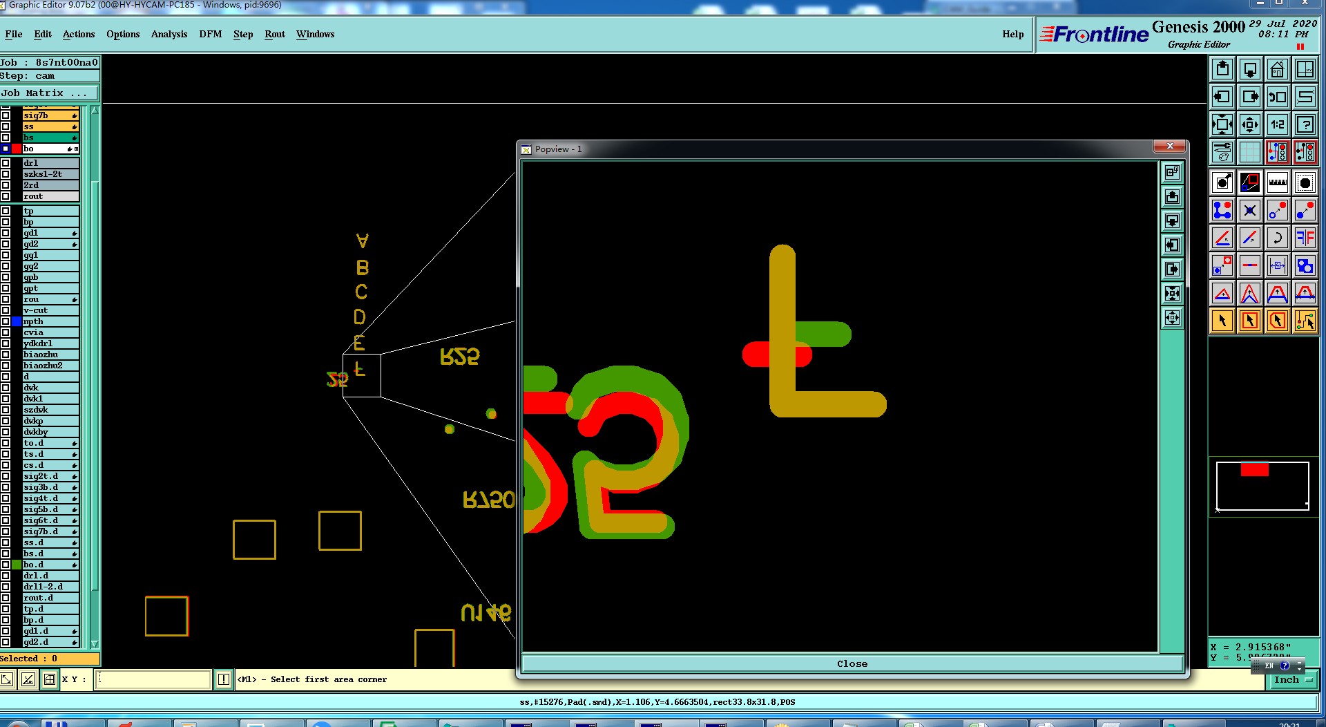Toggle checkbox for layer rout
Screen dimensions: 1326x727
coord(6,196)
